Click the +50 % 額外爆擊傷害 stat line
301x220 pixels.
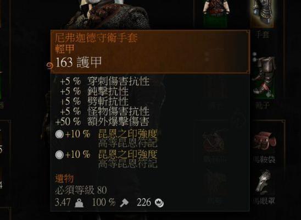point(102,122)
